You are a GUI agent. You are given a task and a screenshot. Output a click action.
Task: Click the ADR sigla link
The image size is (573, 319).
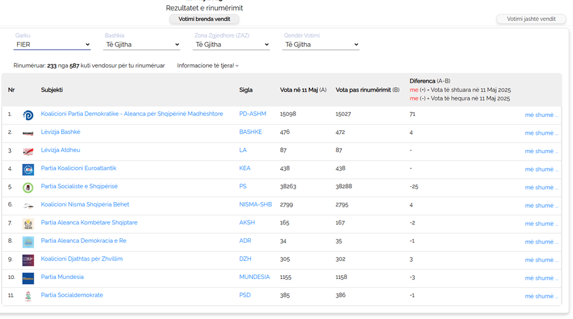click(245, 241)
